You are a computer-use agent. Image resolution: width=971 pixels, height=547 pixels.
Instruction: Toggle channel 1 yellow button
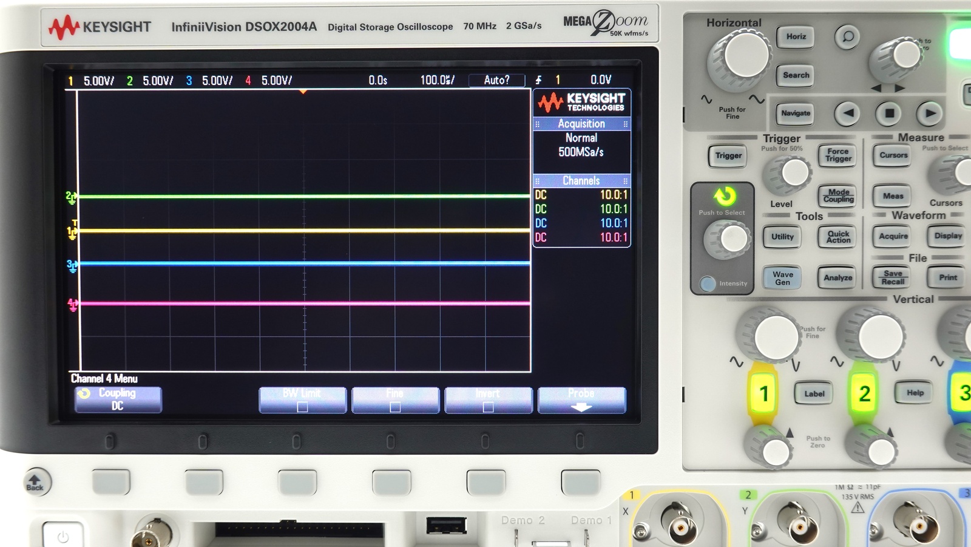(763, 394)
